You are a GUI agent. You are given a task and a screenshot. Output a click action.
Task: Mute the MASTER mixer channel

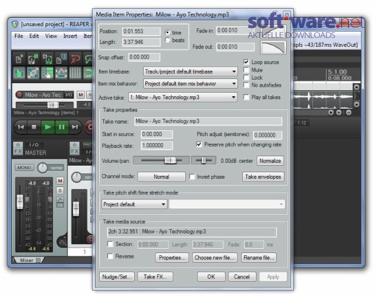point(60,181)
